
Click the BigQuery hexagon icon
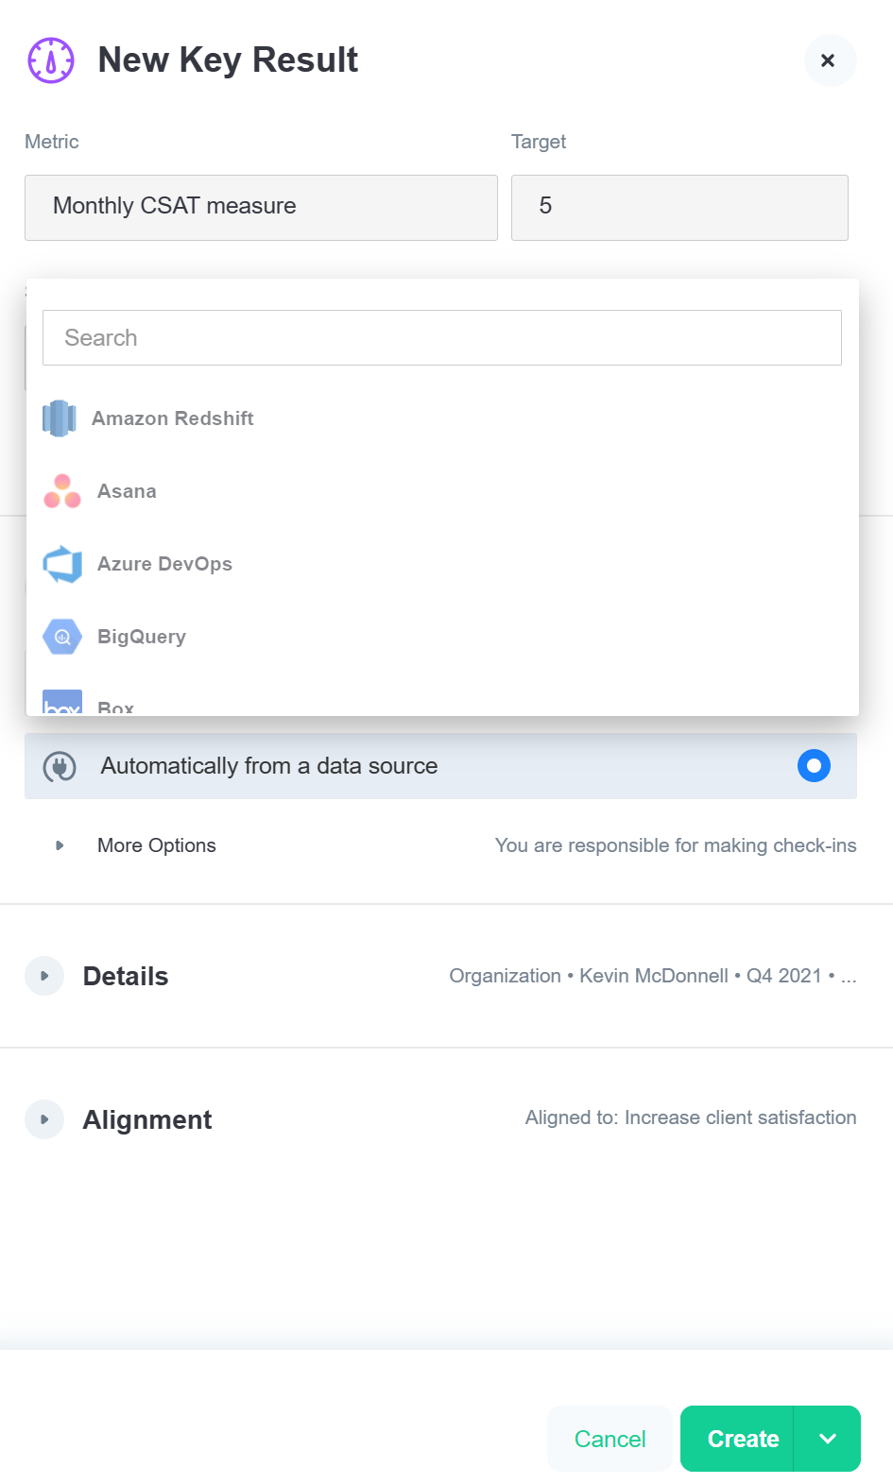pyautogui.click(x=61, y=636)
